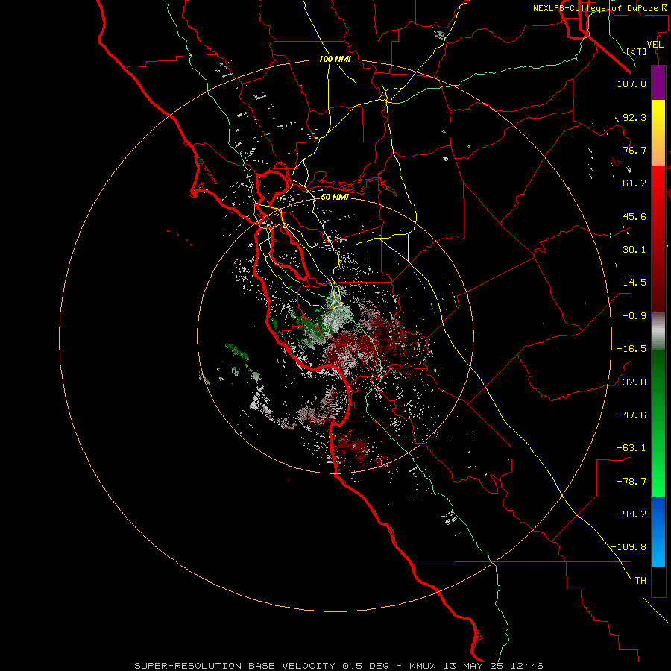Click the 61.2 scale value
The width and height of the screenshot is (671, 671).
pyautogui.click(x=634, y=183)
